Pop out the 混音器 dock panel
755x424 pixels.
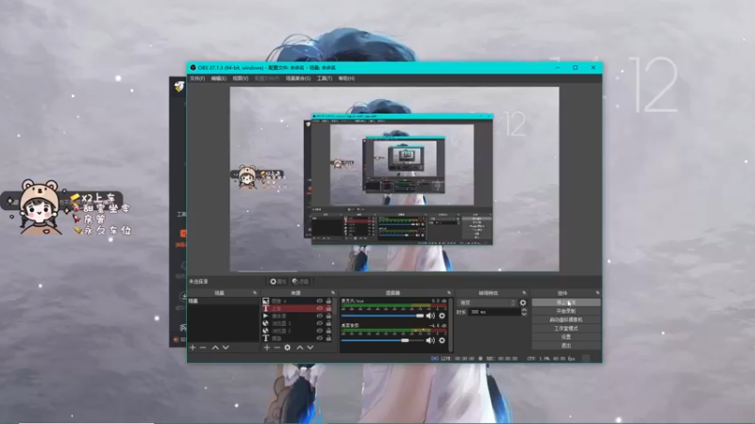[x=449, y=293]
